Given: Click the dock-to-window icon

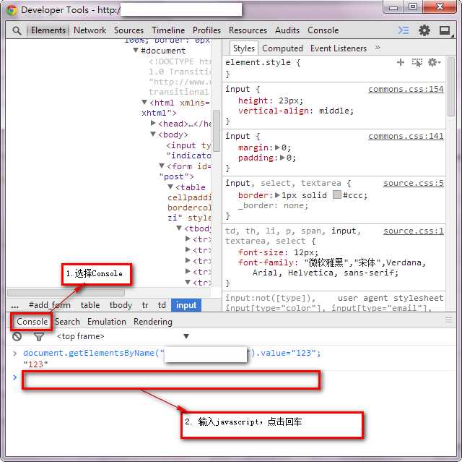Looking at the screenshot, I should [x=445, y=30].
